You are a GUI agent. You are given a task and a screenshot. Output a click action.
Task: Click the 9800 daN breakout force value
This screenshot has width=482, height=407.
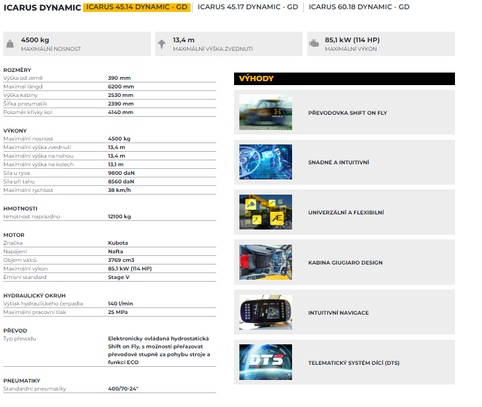121,173
